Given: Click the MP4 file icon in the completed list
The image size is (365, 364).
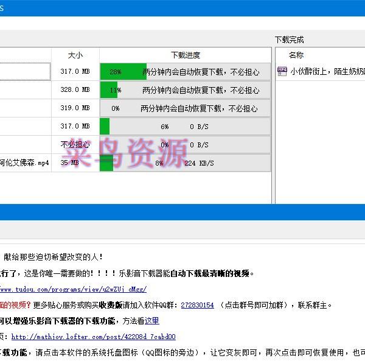Looking at the screenshot, I should [282, 71].
